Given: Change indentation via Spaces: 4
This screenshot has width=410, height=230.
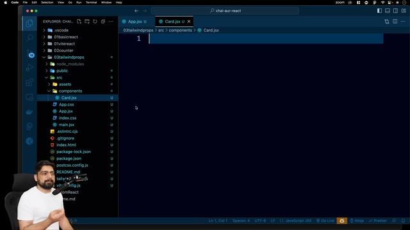Looking at the screenshot, I should point(241,220).
